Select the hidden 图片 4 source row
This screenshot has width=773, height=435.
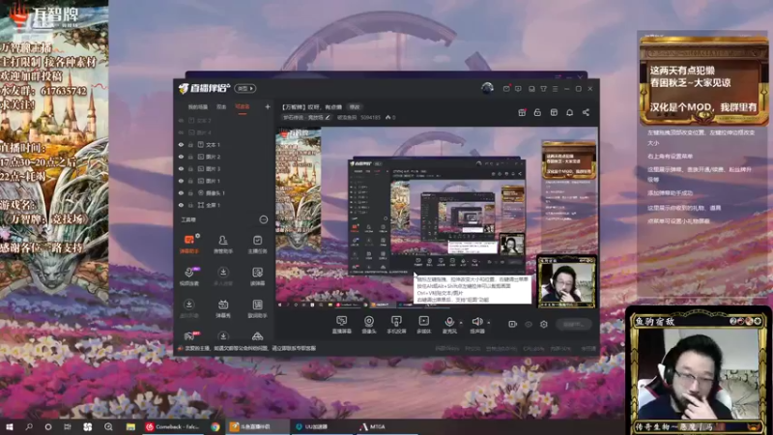click(223, 132)
